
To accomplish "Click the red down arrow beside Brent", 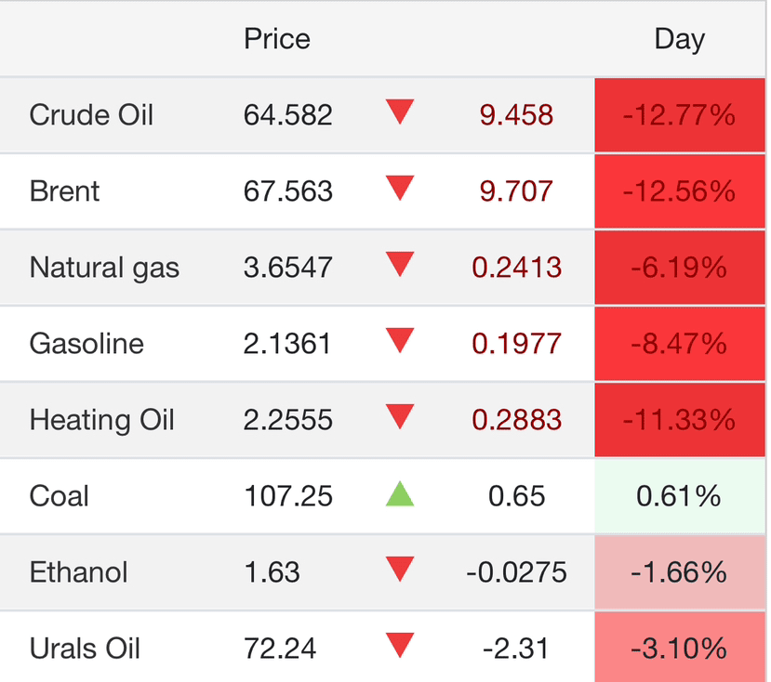I will click(x=400, y=190).
